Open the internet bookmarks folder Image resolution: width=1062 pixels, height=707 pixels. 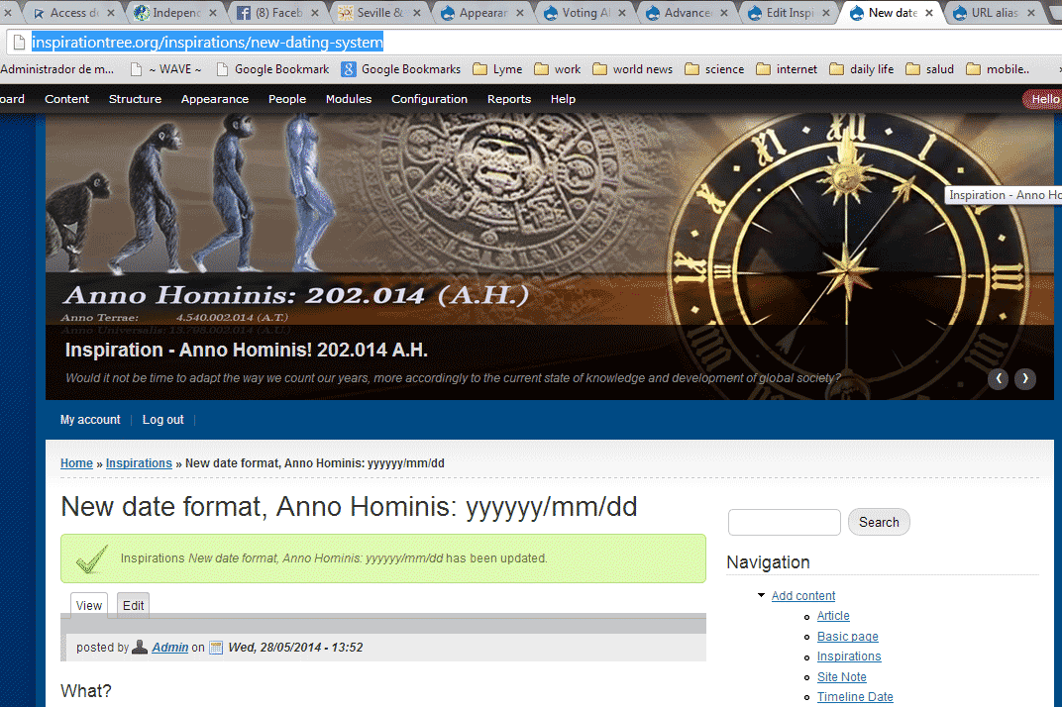pos(787,69)
